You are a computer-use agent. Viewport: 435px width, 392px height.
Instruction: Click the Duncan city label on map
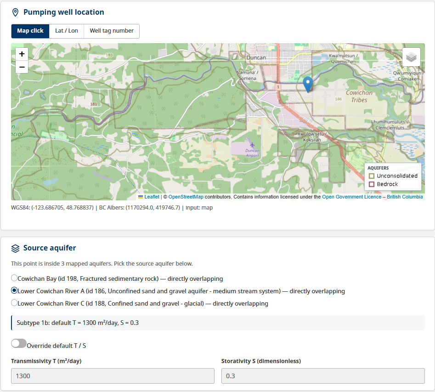[256, 58]
